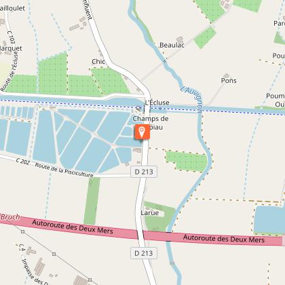Click the upper D 213 road shield

pos(144,172)
